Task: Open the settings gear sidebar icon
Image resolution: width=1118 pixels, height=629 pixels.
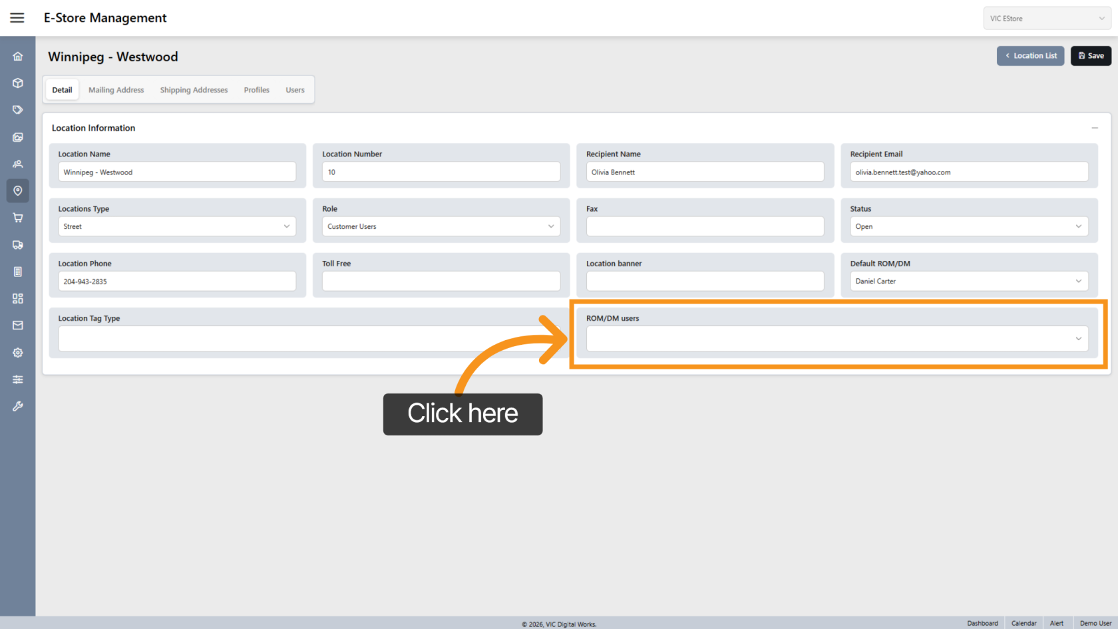Action: point(18,353)
